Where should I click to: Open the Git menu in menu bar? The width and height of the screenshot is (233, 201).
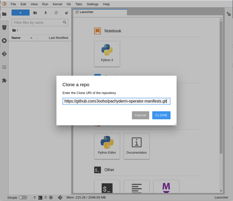tap(69, 4)
